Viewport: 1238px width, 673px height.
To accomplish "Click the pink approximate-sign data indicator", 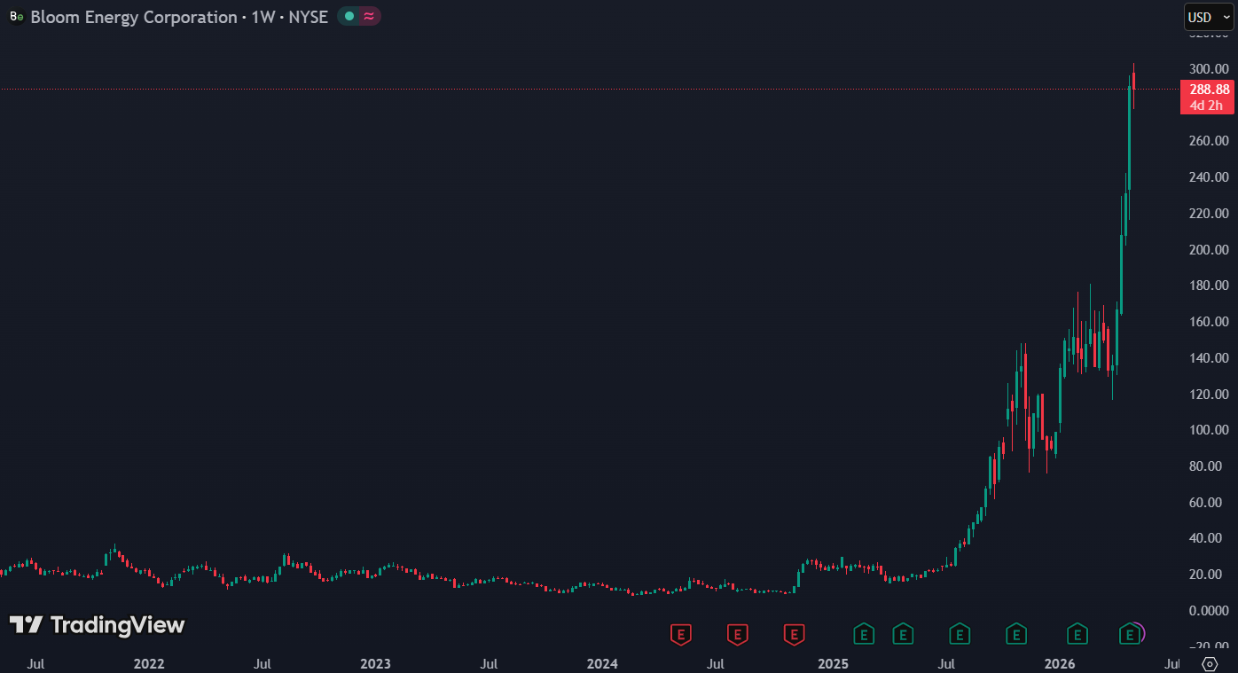I will click(369, 16).
